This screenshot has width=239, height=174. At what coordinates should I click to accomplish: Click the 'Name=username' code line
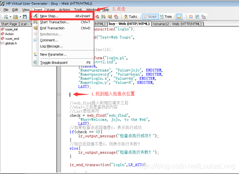click(x=120, y=70)
